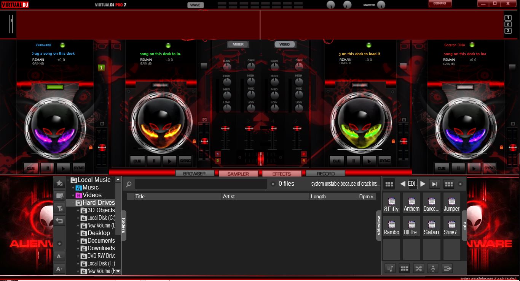Click the microphone icon in sideview footer
The width and height of the screenshot is (520, 281).
[432, 268]
